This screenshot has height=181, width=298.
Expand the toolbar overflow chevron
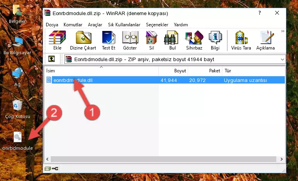[283, 31]
